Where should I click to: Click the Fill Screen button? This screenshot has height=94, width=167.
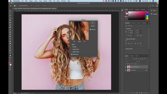coord(45,6)
